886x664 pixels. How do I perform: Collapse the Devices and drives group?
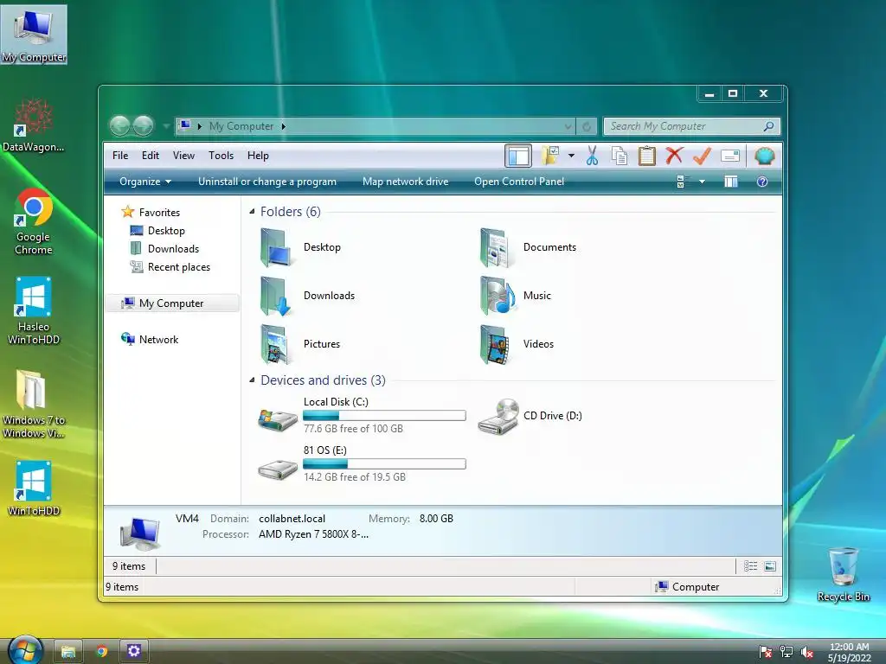pos(252,380)
